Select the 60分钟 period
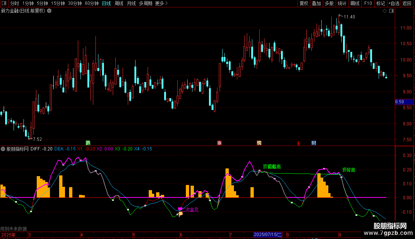Viewport: 415px width, 239px height. pos(92,3)
